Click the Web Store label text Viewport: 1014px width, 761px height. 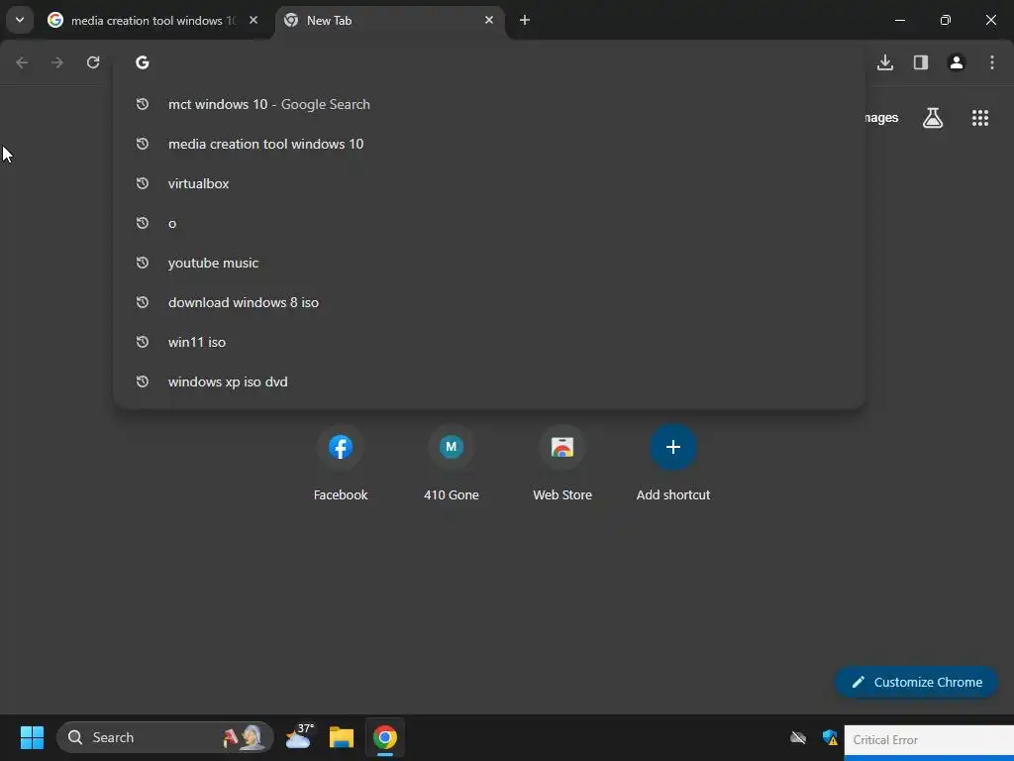pyautogui.click(x=562, y=495)
